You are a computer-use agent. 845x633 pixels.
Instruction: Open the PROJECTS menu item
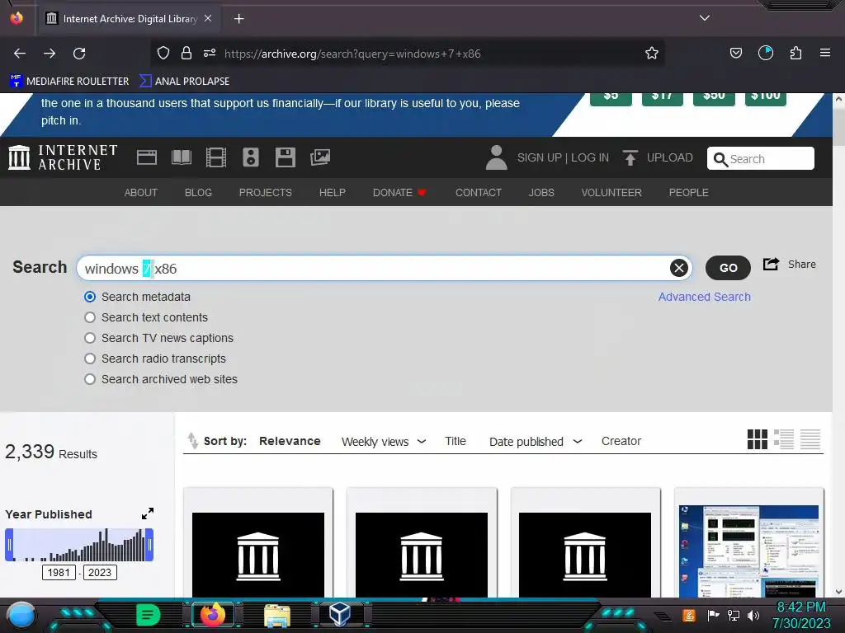[265, 192]
